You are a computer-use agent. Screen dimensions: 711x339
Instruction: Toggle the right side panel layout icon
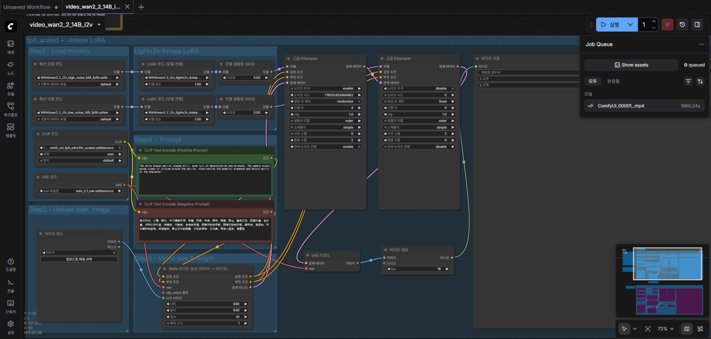[697, 25]
